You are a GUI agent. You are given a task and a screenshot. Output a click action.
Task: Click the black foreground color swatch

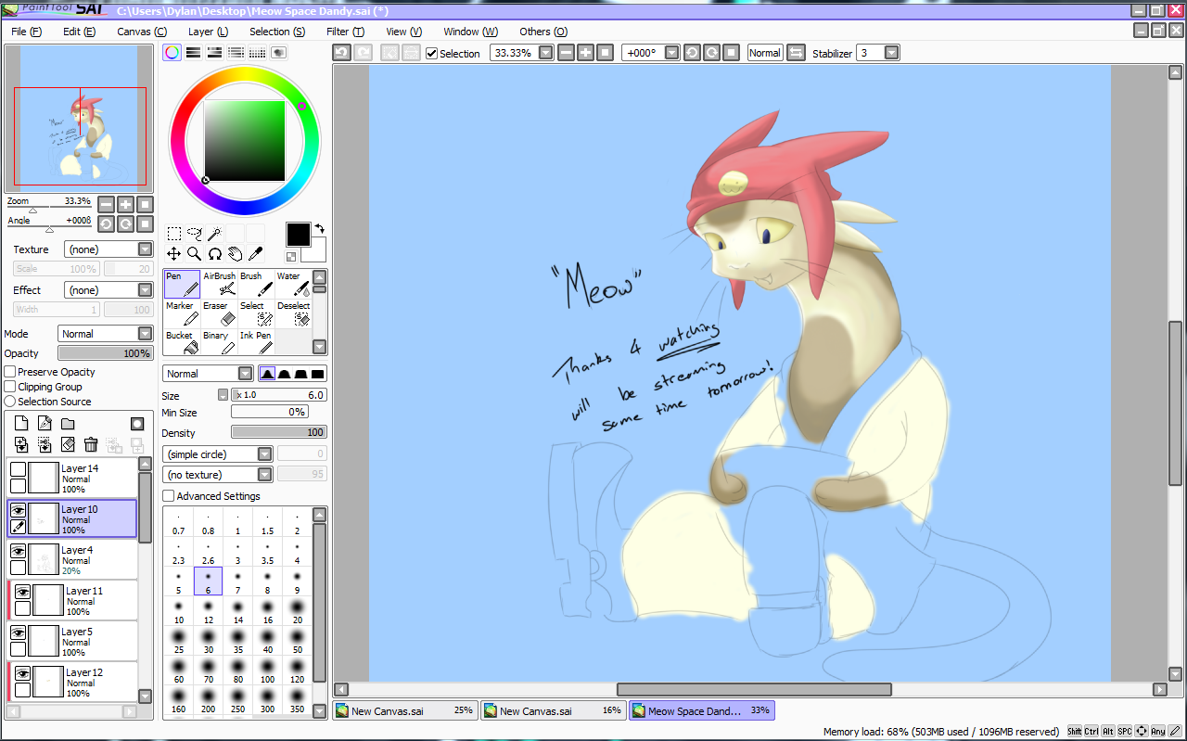298,234
